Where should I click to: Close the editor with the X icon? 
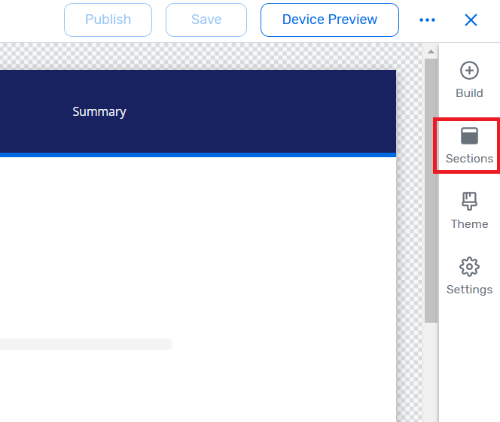point(471,20)
